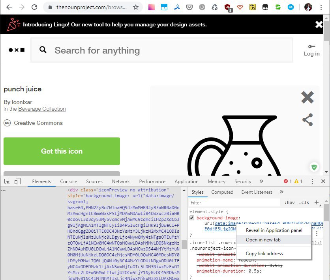Choose Copy link address

274,254
